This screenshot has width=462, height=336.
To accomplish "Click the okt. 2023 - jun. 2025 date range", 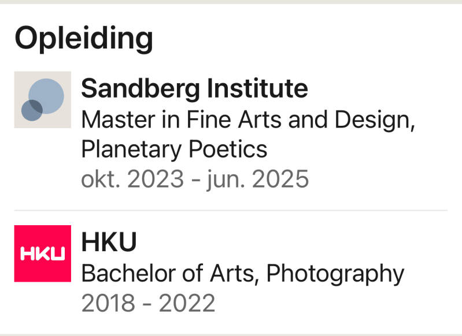I will point(195,179).
